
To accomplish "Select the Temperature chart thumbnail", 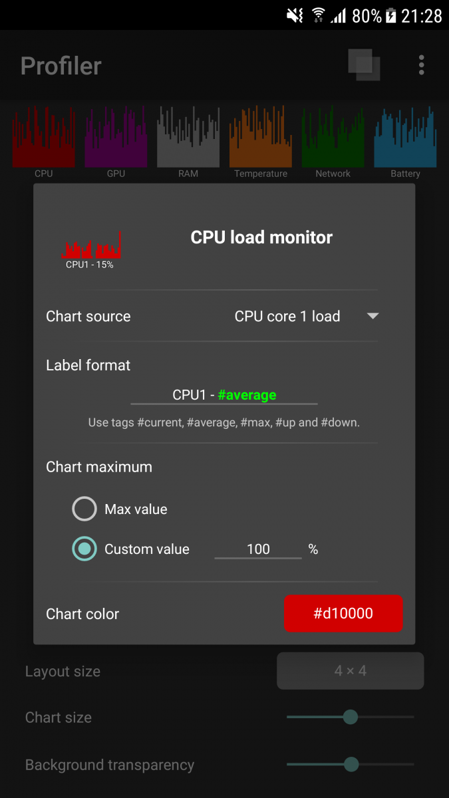I will coord(260,136).
